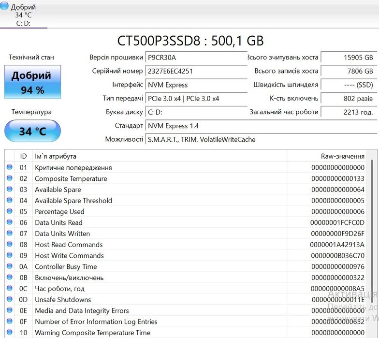
Task: Click status dot for Data Units Read row
Action: 10,222
